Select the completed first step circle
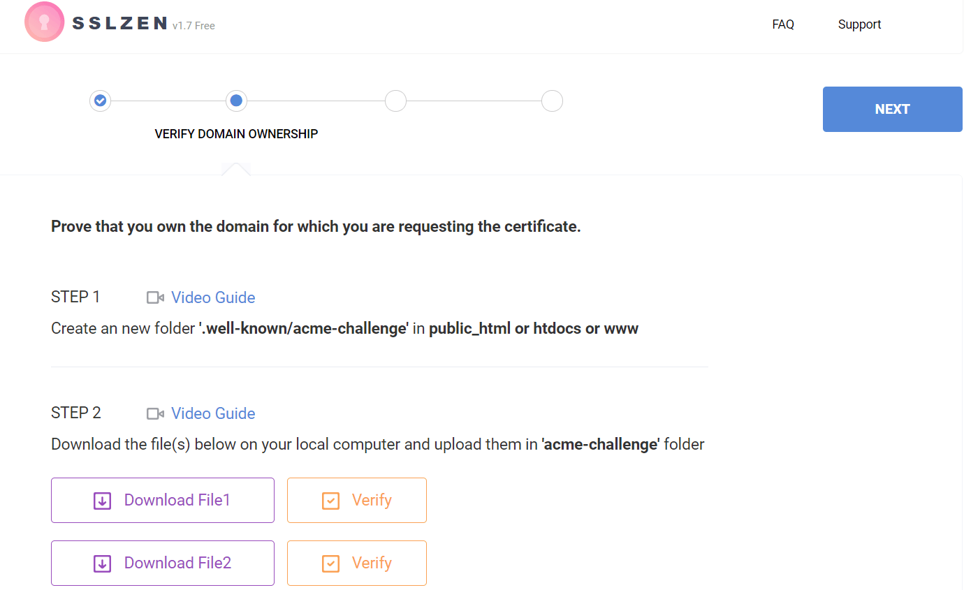 click(x=101, y=101)
